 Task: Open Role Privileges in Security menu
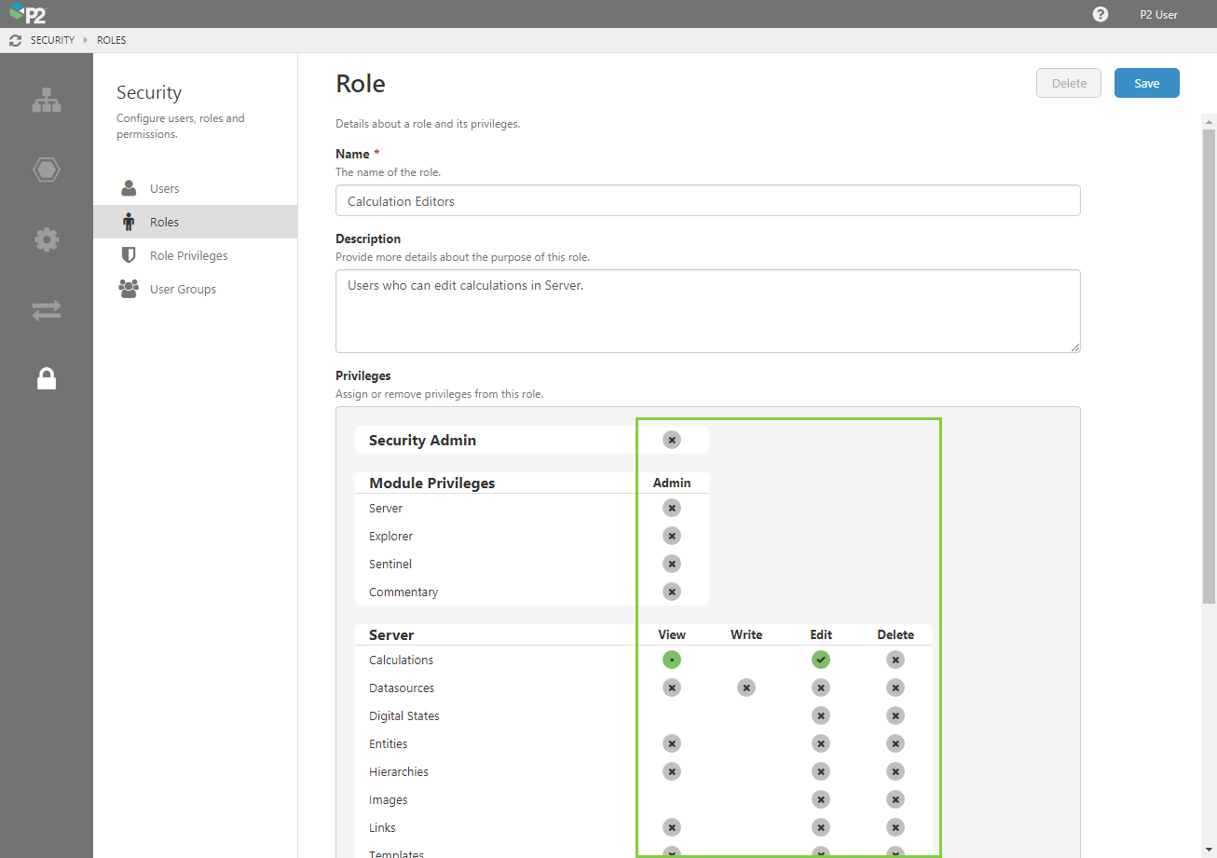188,255
